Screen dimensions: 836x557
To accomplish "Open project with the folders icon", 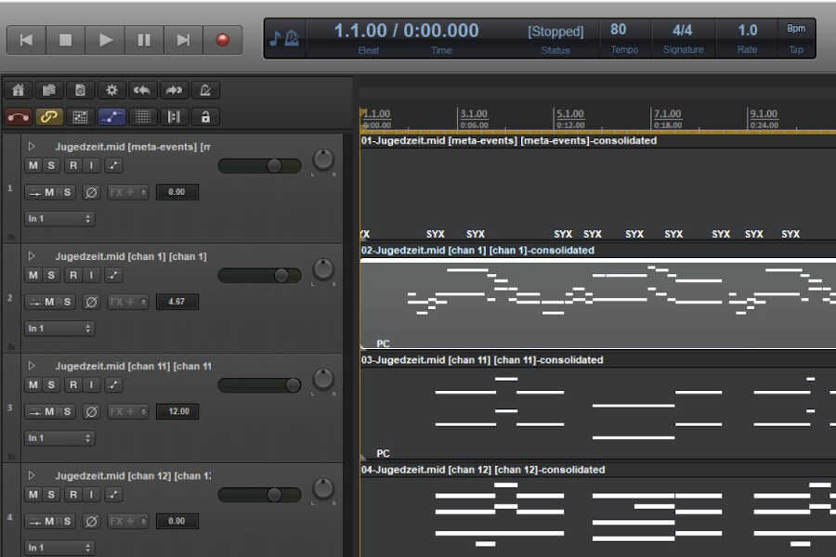I will point(49,90).
